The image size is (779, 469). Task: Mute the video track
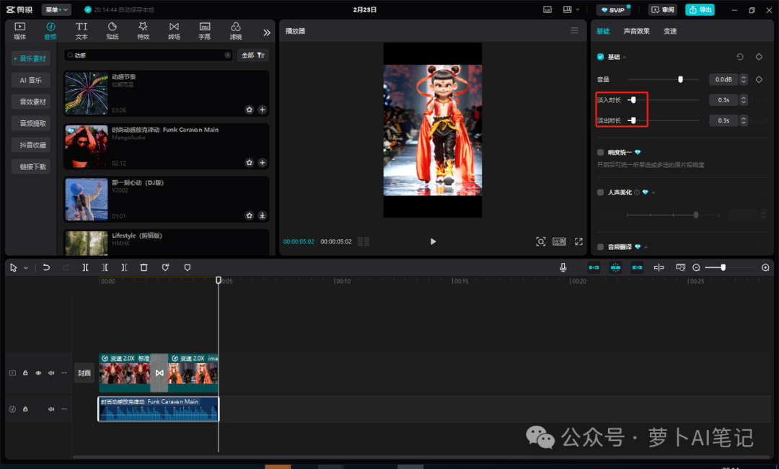coord(51,372)
